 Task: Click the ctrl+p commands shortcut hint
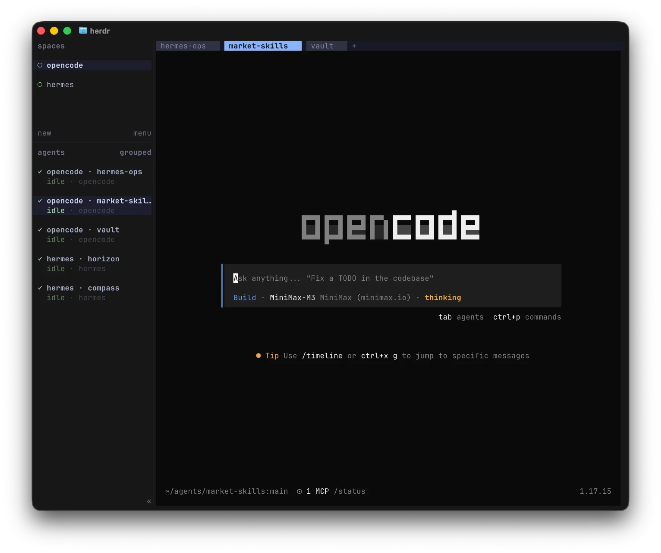[527, 317]
